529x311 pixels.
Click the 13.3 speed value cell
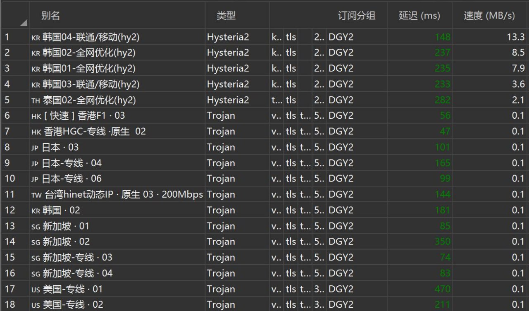(x=515, y=37)
